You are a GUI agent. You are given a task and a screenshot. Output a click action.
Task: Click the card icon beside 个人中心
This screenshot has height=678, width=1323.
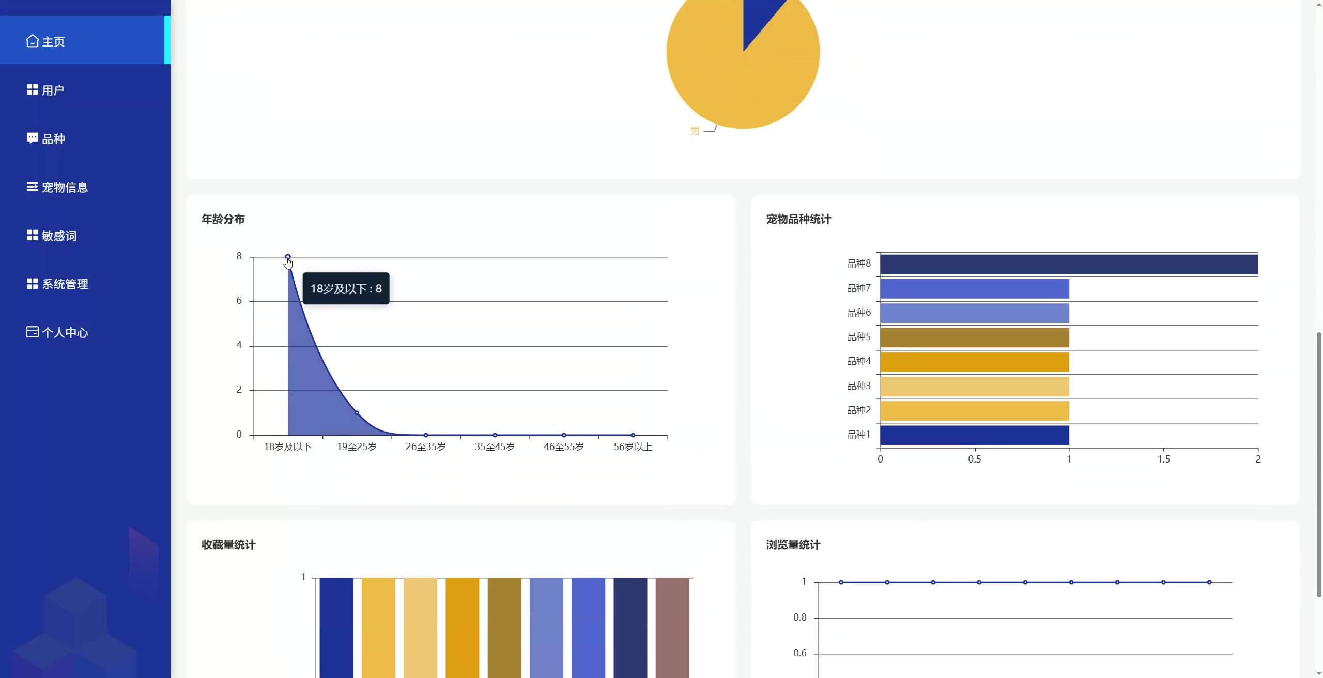(x=32, y=332)
